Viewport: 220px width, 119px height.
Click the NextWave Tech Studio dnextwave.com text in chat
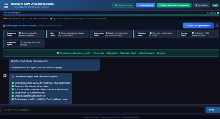coord(29,61)
